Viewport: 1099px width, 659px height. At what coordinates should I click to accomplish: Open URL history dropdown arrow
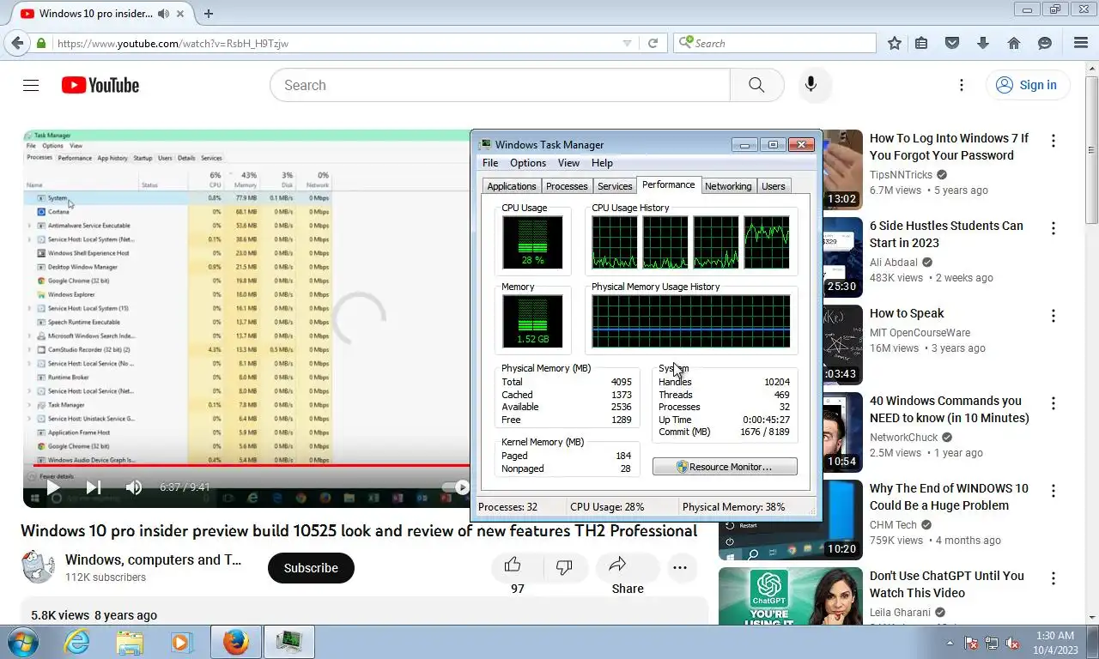point(627,43)
